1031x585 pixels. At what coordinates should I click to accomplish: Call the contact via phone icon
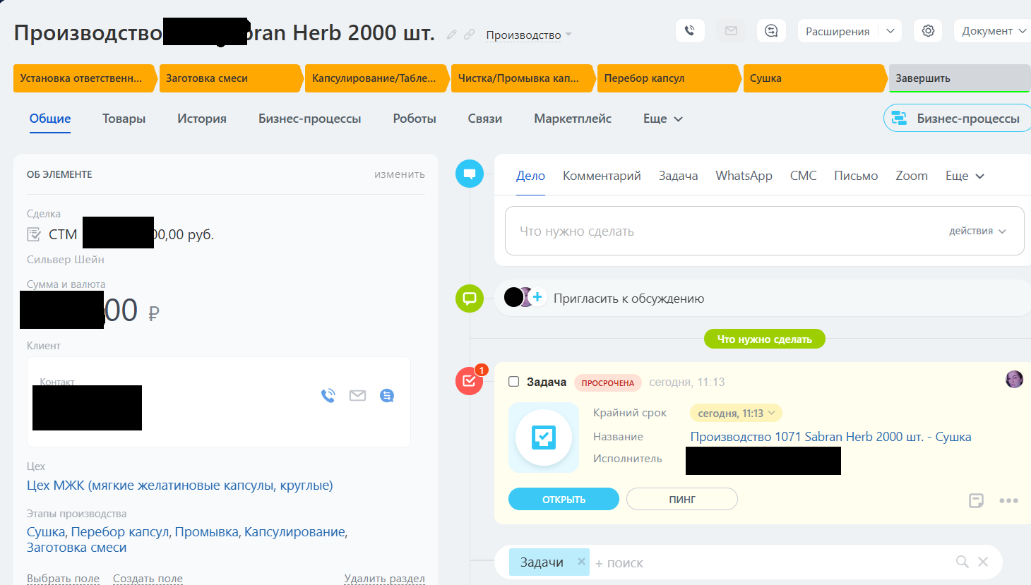tap(328, 396)
